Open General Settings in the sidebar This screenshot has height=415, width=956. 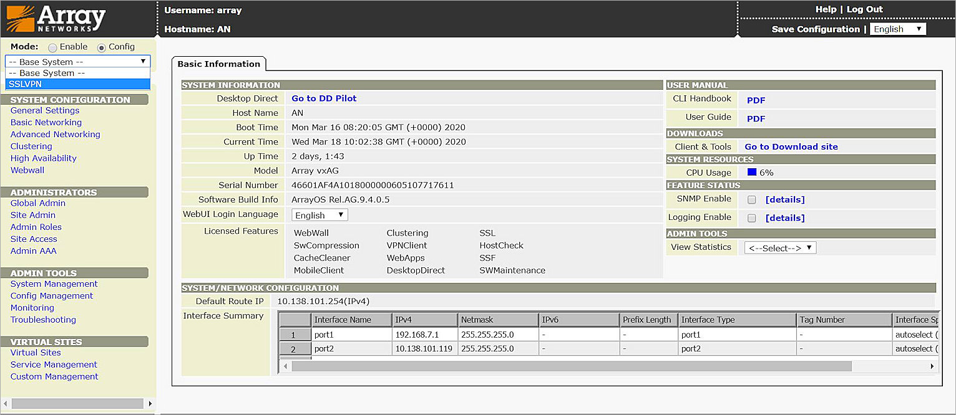coord(45,110)
